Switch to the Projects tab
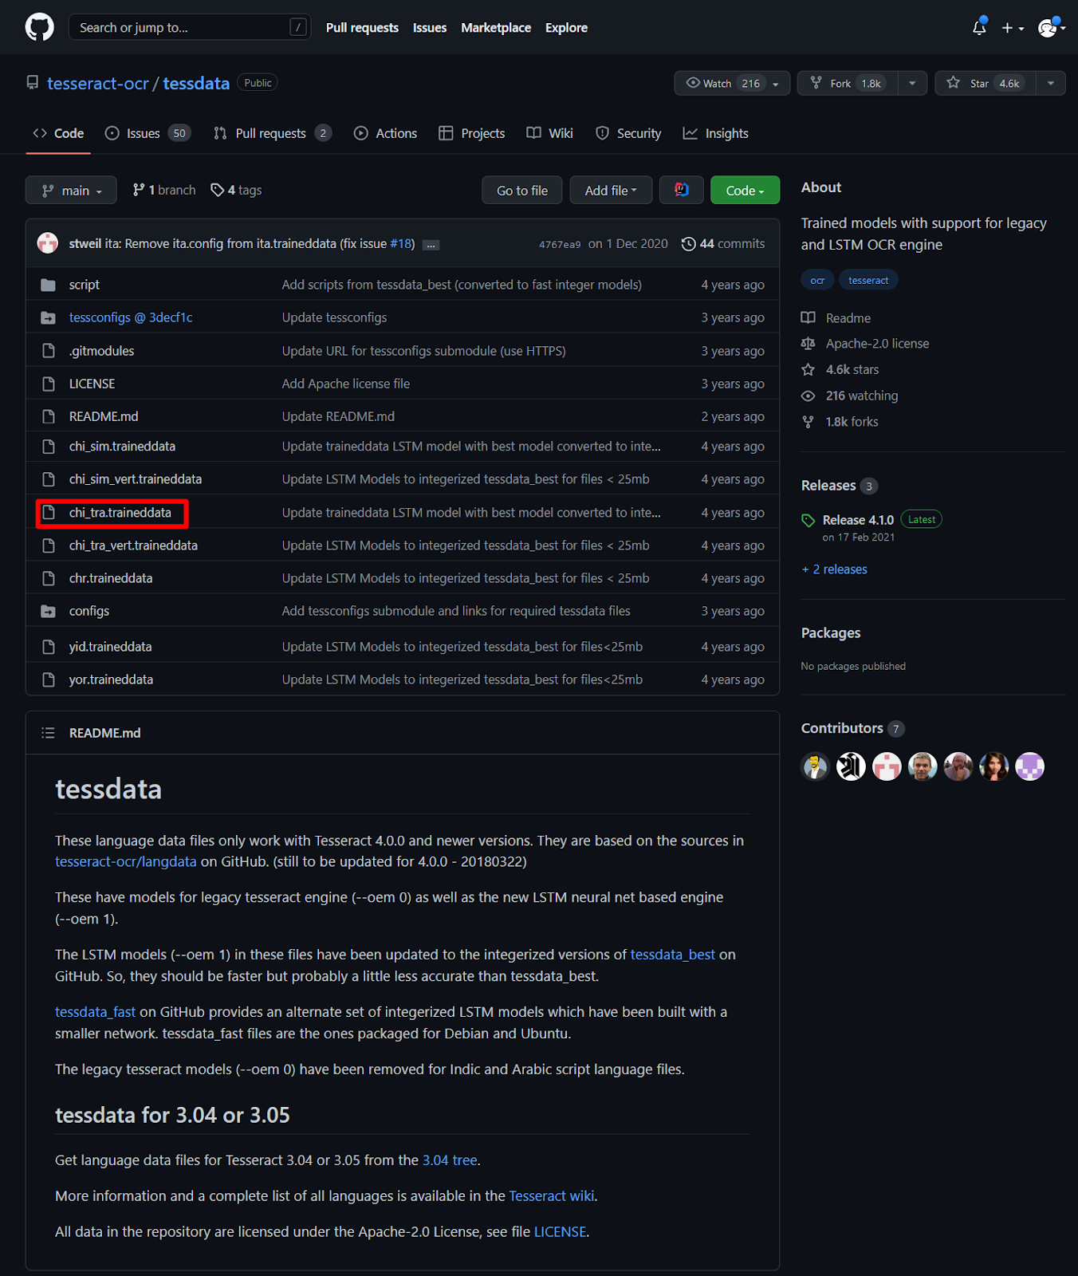Image resolution: width=1078 pixels, height=1276 pixels. 472,133
